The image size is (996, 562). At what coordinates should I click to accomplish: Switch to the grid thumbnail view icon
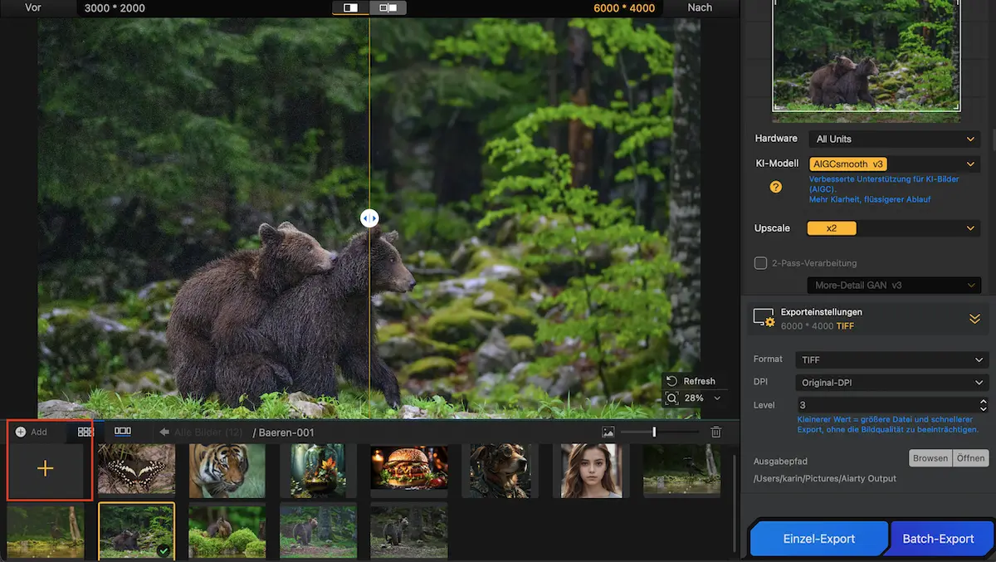85,432
